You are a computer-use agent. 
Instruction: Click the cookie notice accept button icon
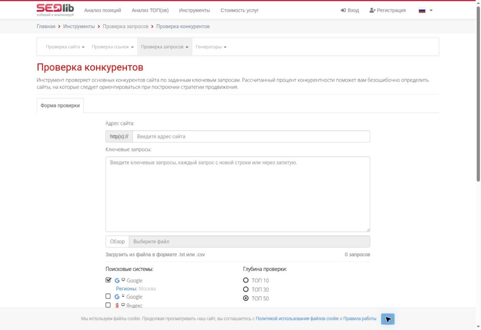(388, 319)
